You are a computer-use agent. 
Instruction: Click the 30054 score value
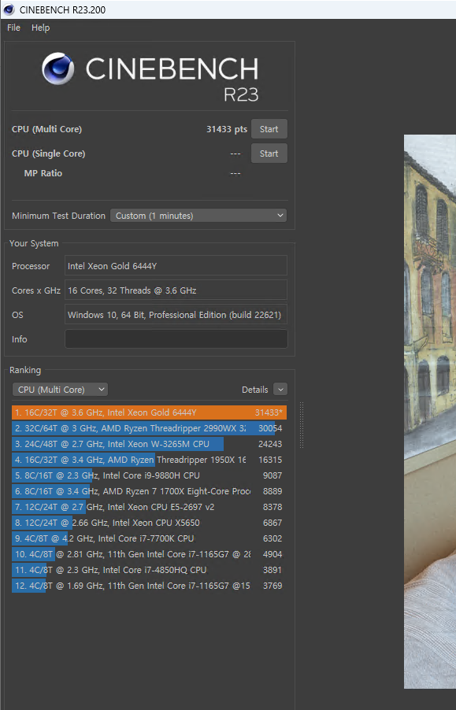[270, 428]
